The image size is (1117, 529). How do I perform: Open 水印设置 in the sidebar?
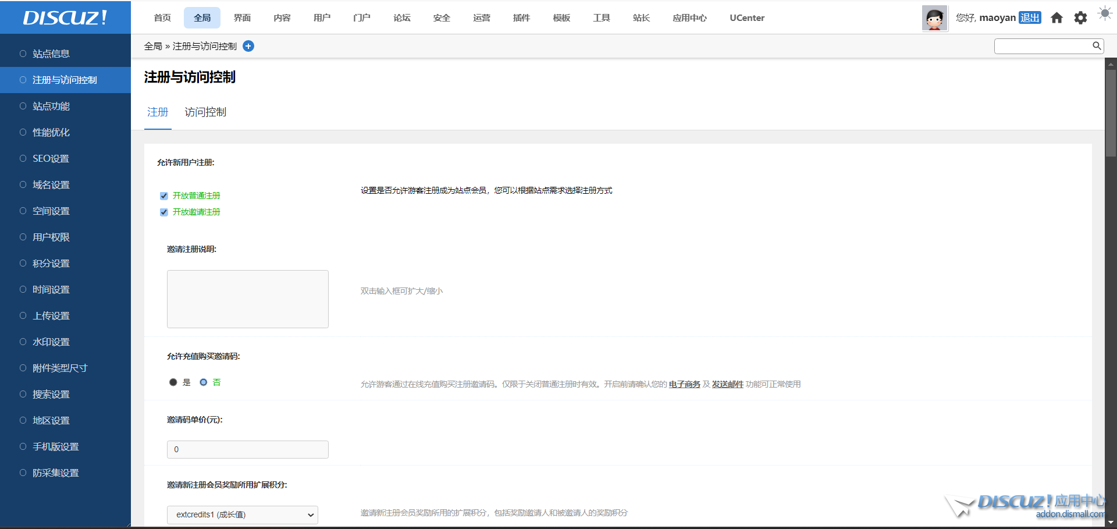coord(51,342)
